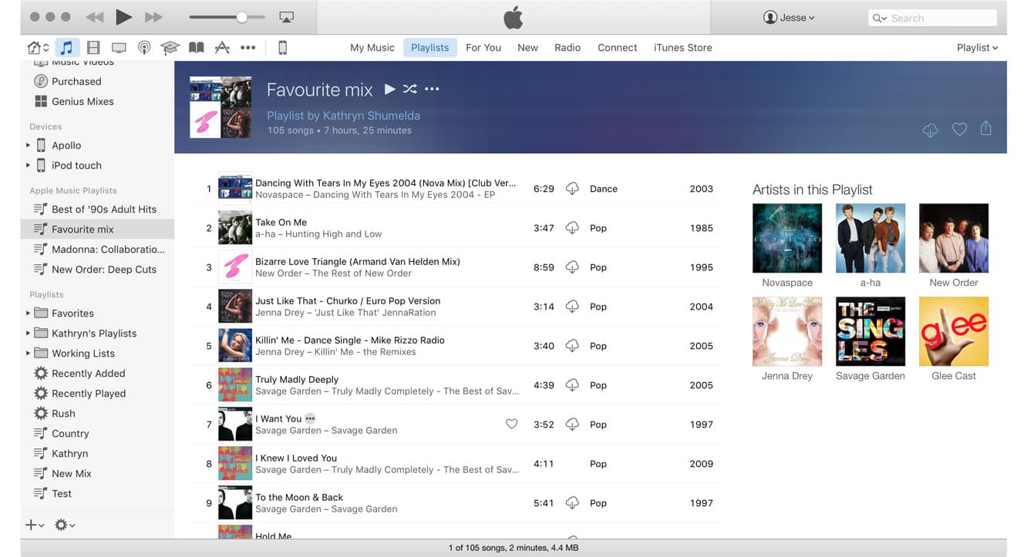
Task: Open the iTunes U graduation cap icon
Action: [170, 48]
